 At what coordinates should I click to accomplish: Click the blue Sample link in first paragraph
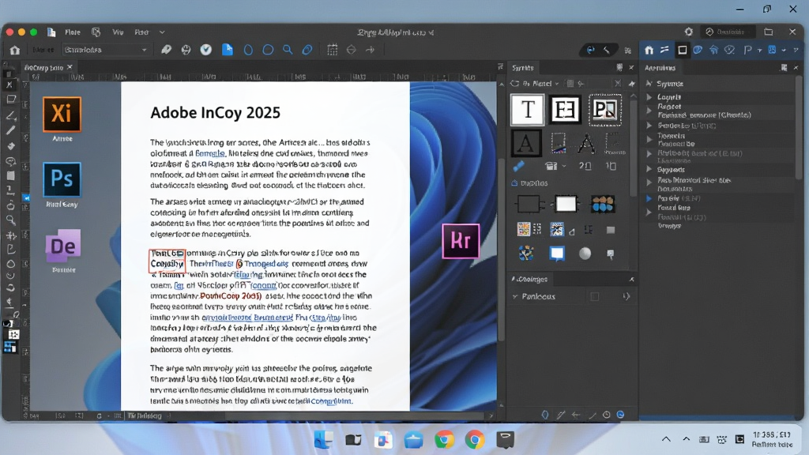click(x=210, y=153)
